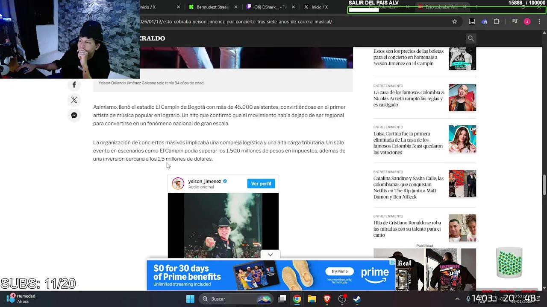547x307 pixels.
Task: Click the yeison_jimenez username link
Action: [205, 181]
